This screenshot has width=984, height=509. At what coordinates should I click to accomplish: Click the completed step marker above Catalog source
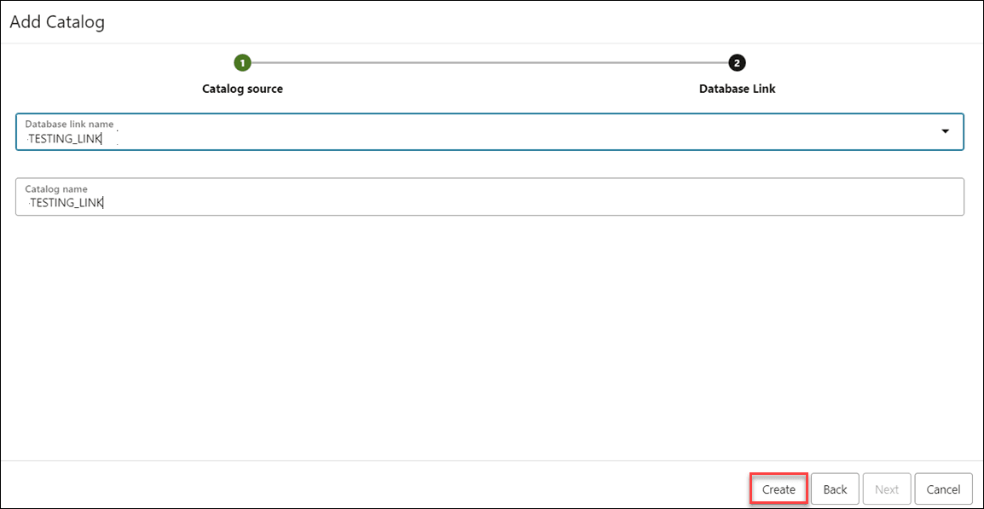(x=242, y=62)
